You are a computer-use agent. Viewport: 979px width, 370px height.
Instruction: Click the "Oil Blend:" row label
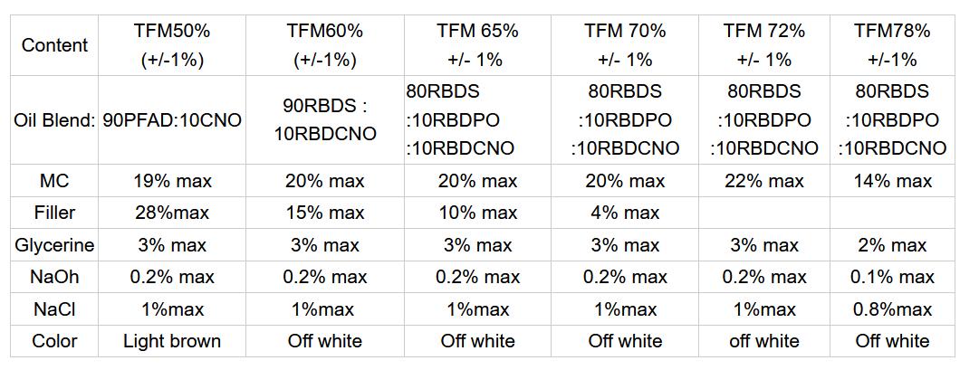[x=54, y=120]
